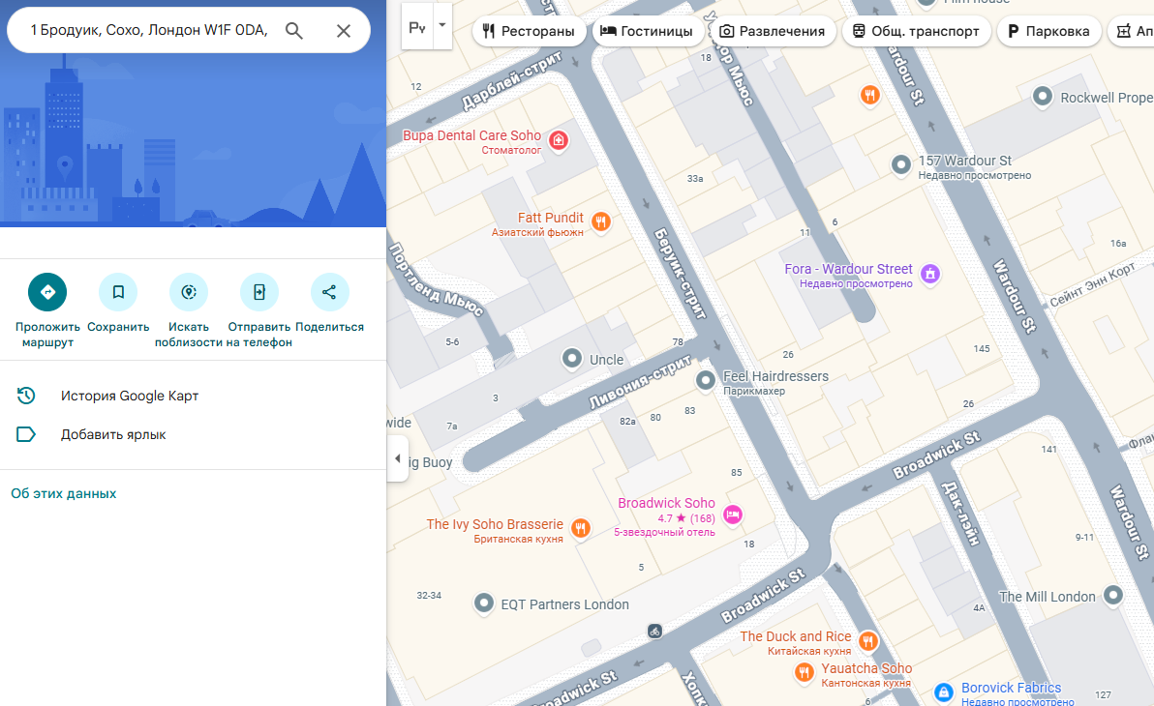
Task: Select the Развлечения filter chip
Action: (772, 31)
